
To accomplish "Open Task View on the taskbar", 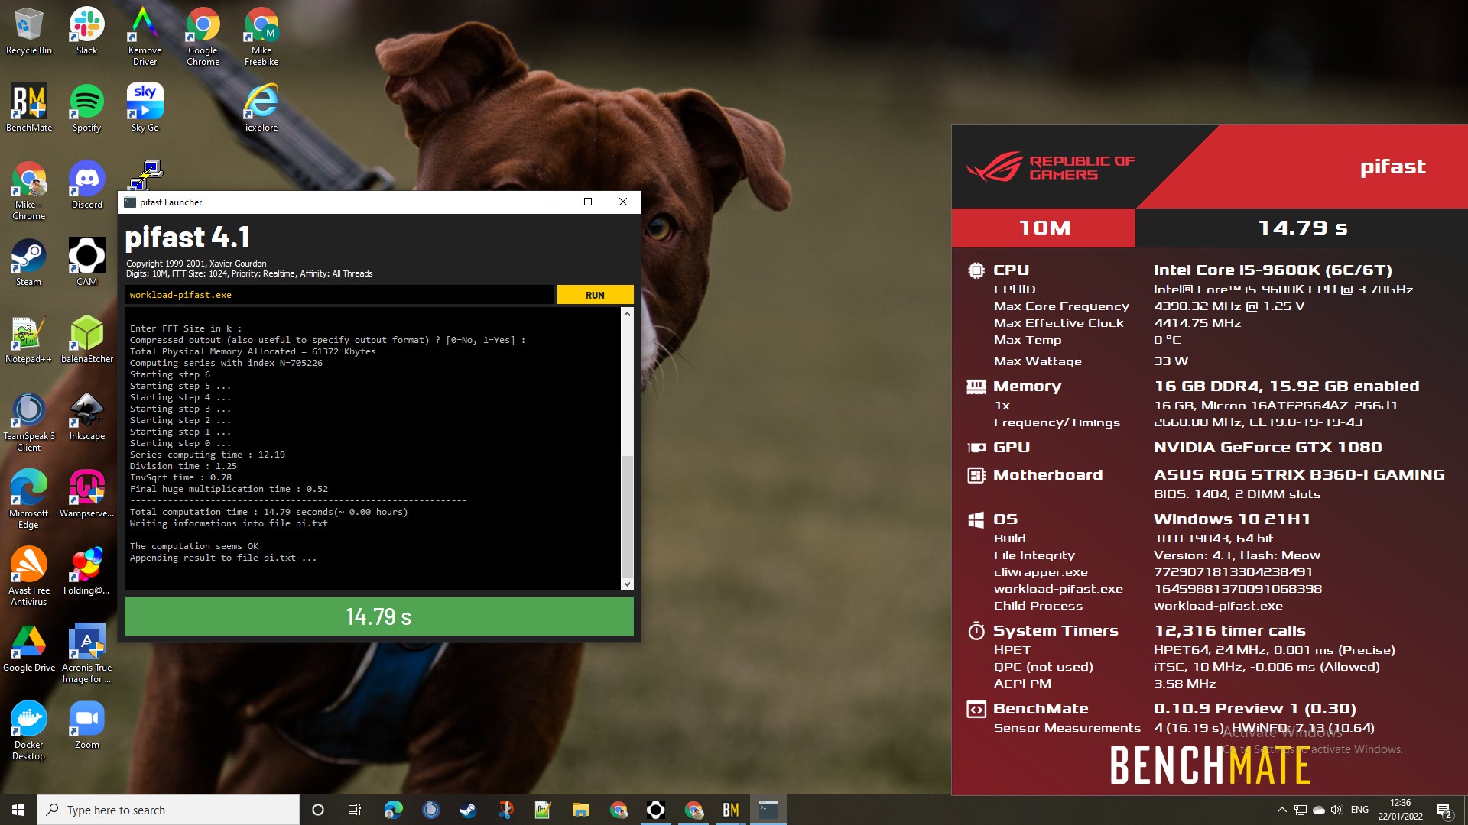I will 355,810.
